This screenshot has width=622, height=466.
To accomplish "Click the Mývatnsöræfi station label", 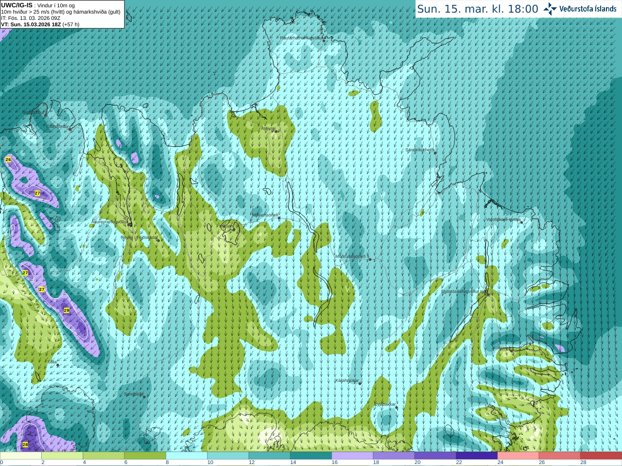I will (265, 215).
